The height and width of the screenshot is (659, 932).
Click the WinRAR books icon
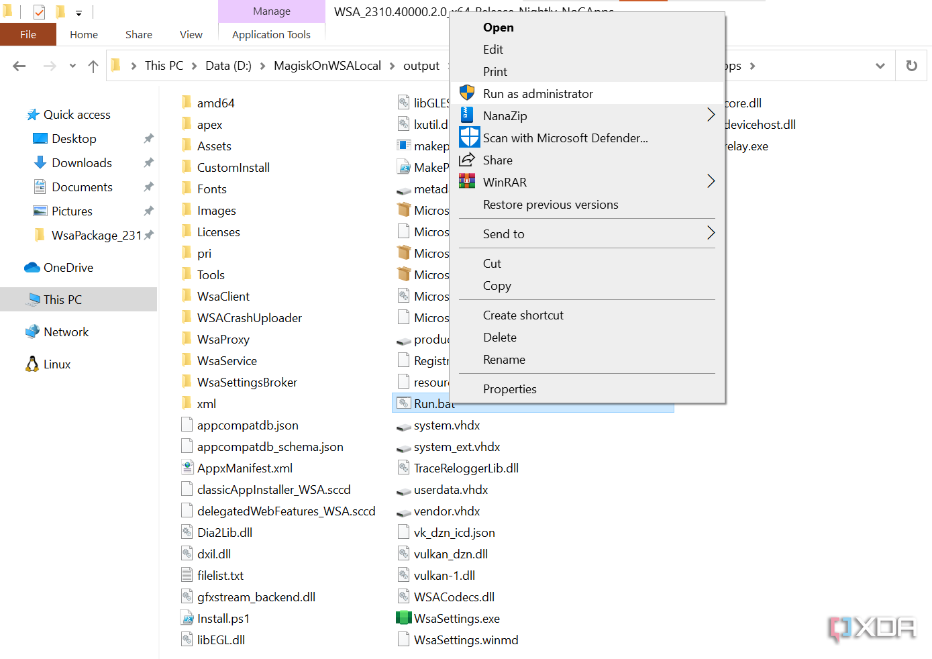point(467,182)
